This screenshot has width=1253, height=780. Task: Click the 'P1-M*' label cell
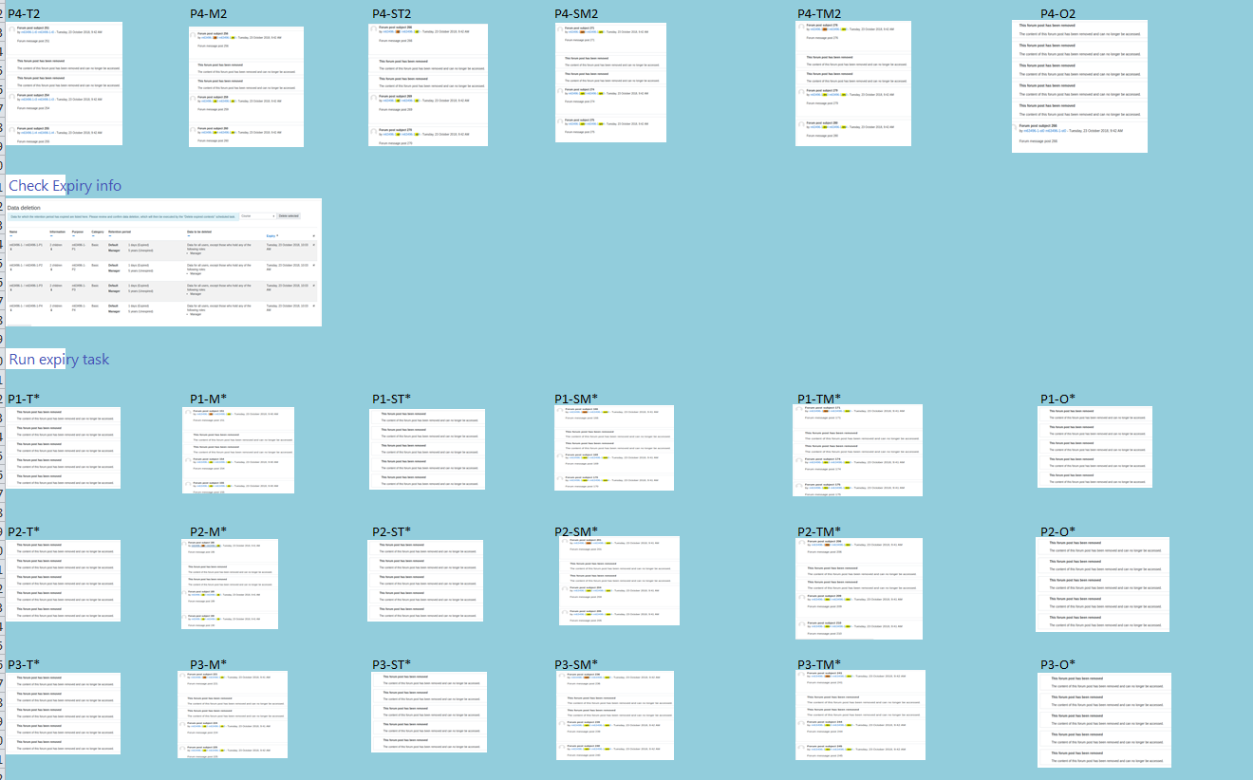point(209,399)
